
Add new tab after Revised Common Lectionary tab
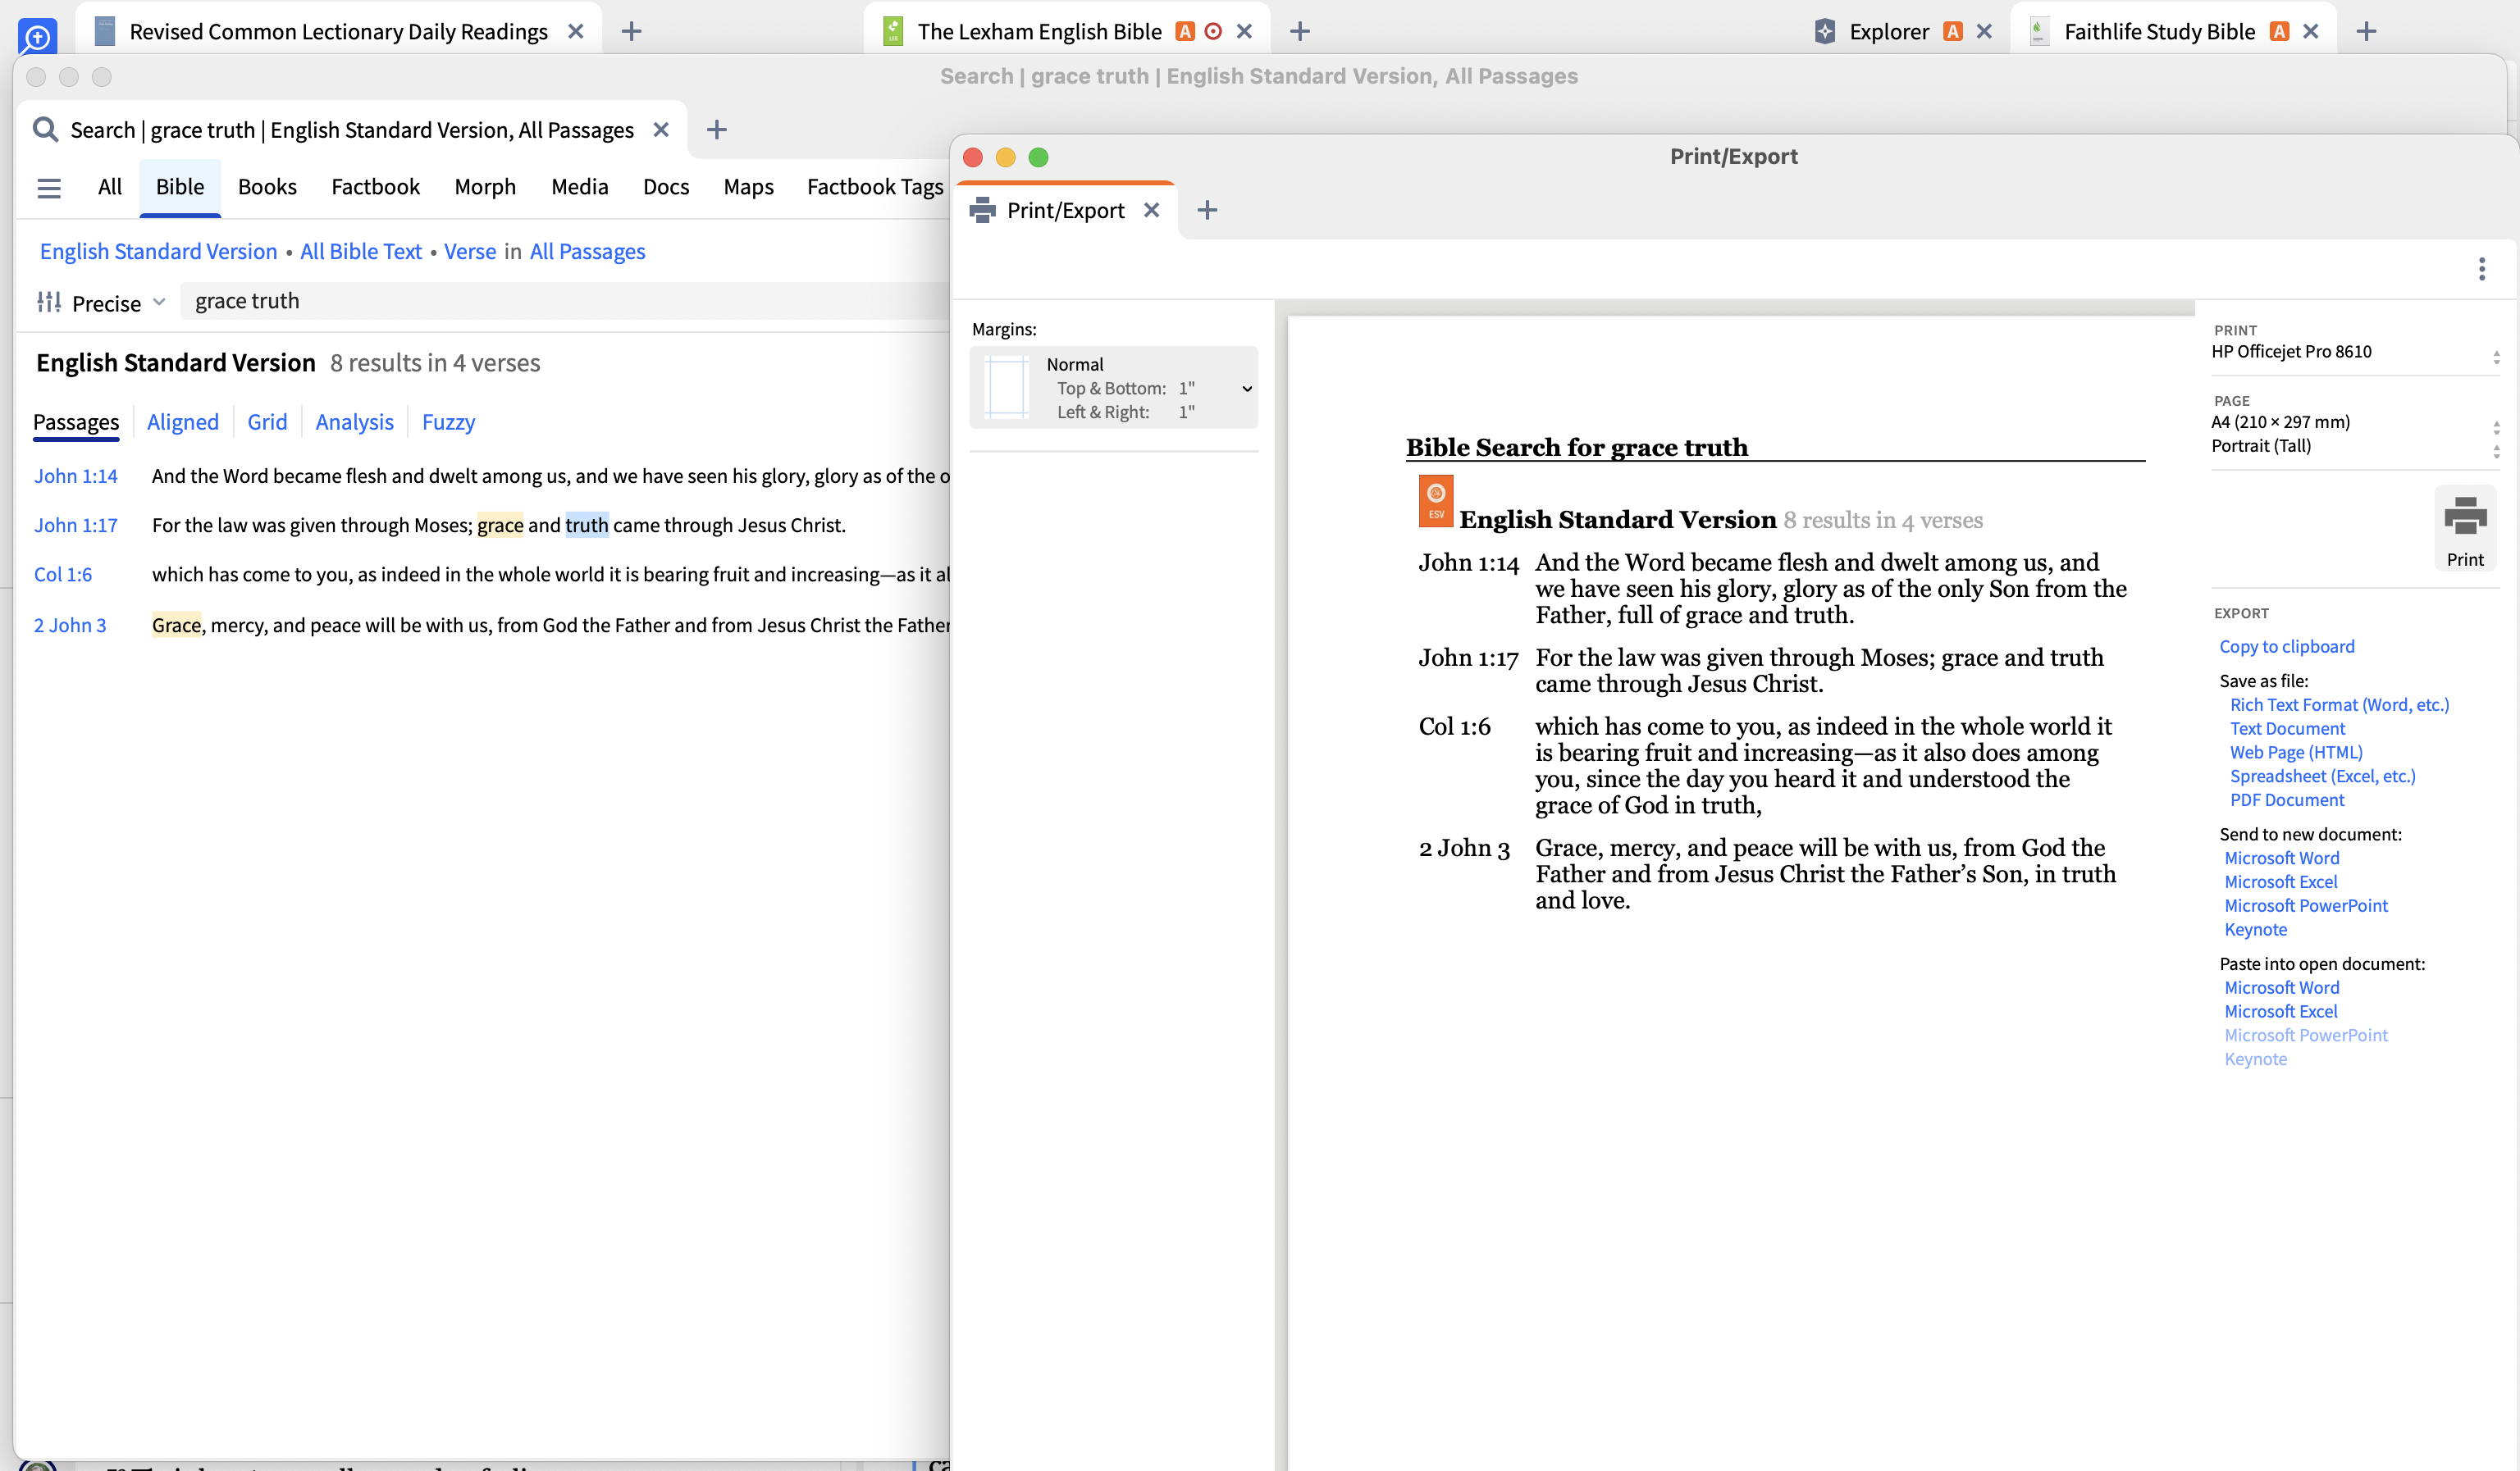(631, 31)
